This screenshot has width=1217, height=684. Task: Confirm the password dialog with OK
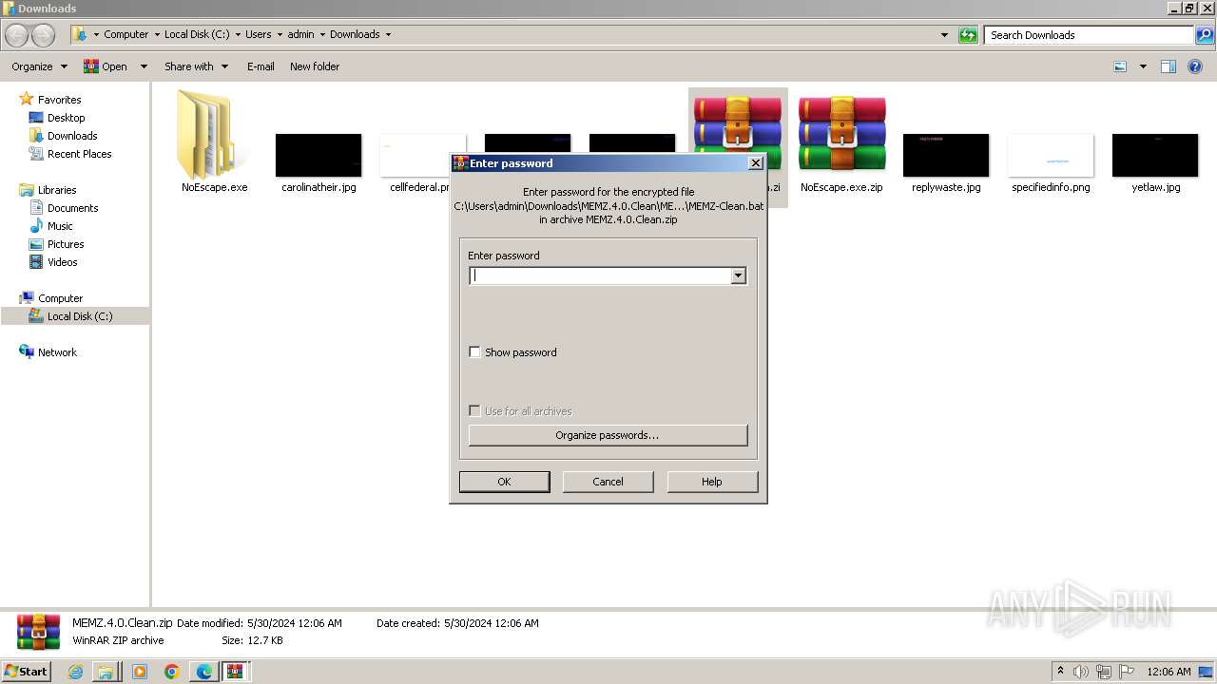click(x=504, y=482)
